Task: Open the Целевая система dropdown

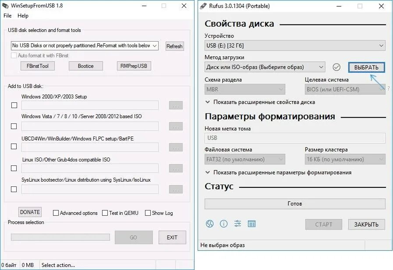Action: tap(345, 89)
